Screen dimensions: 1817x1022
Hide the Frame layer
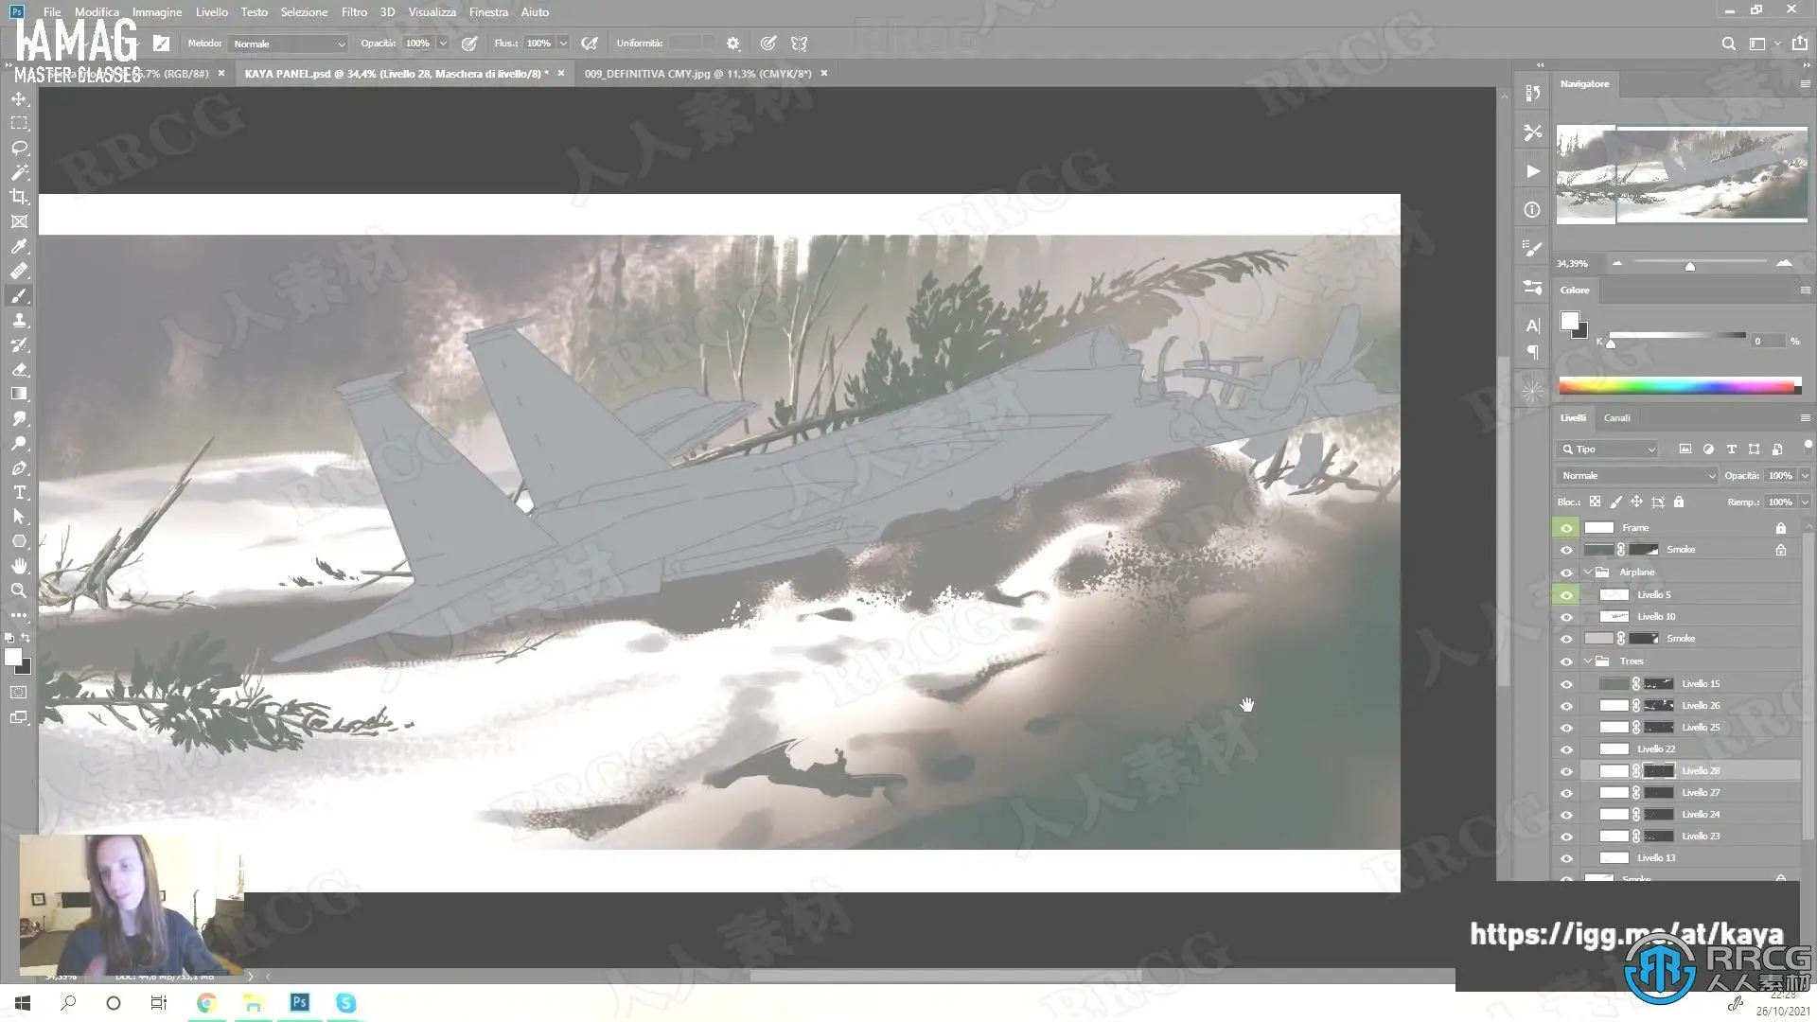click(1566, 528)
